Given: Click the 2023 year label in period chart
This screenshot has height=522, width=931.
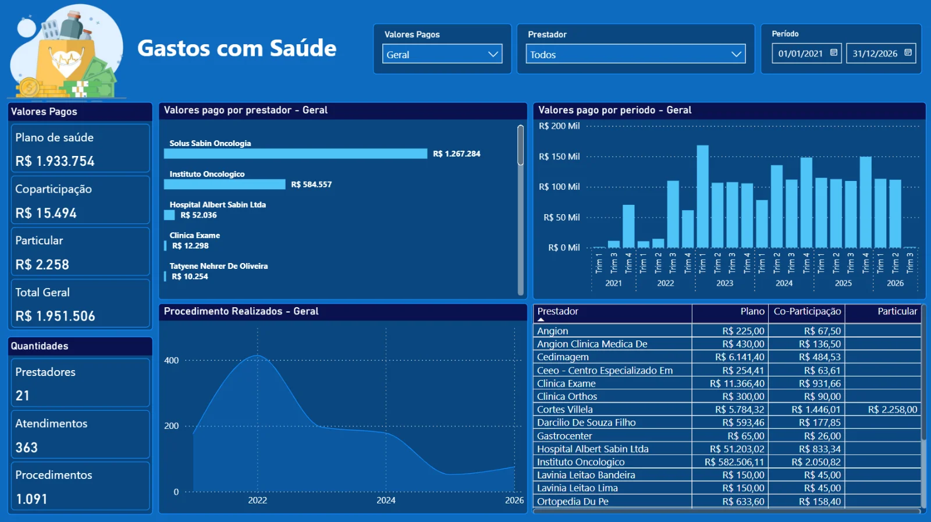Looking at the screenshot, I should coord(724,283).
